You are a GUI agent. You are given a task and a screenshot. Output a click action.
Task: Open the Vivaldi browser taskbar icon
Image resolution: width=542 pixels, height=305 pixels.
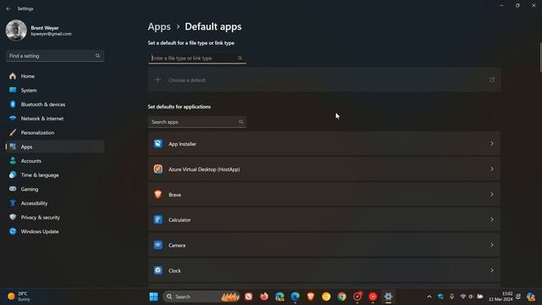tap(248, 297)
